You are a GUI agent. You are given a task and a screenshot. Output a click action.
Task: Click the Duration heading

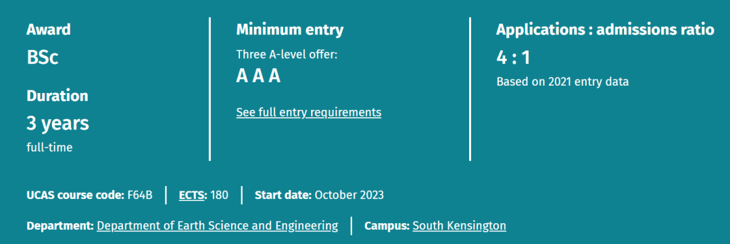[x=57, y=96]
